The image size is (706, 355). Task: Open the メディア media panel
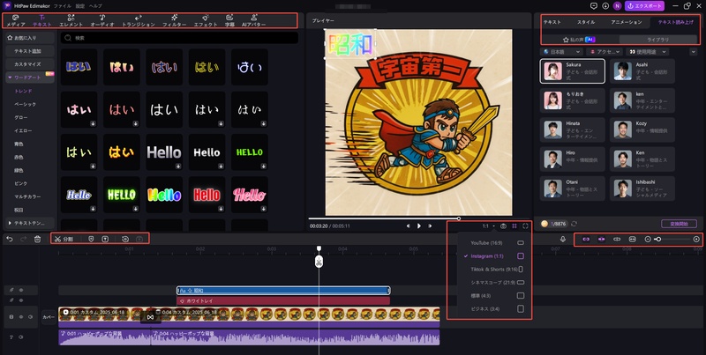[x=16, y=20]
